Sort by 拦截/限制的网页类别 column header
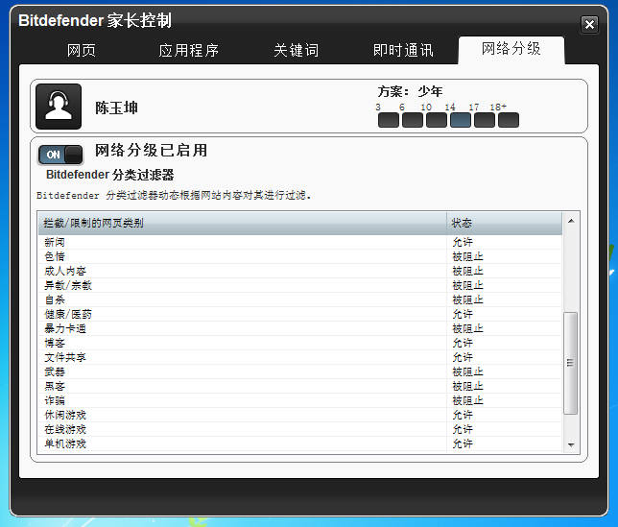Viewport: 618px width, 527px height. (242, 223)
